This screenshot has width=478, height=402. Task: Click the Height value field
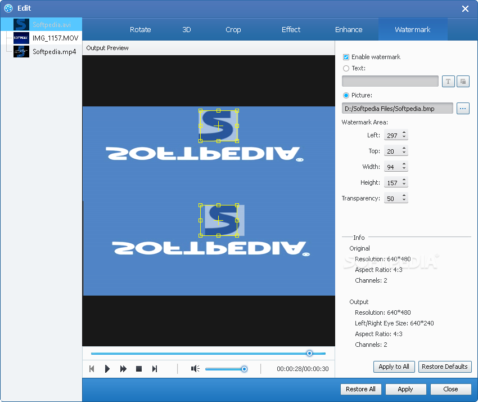tap(393, 182)
